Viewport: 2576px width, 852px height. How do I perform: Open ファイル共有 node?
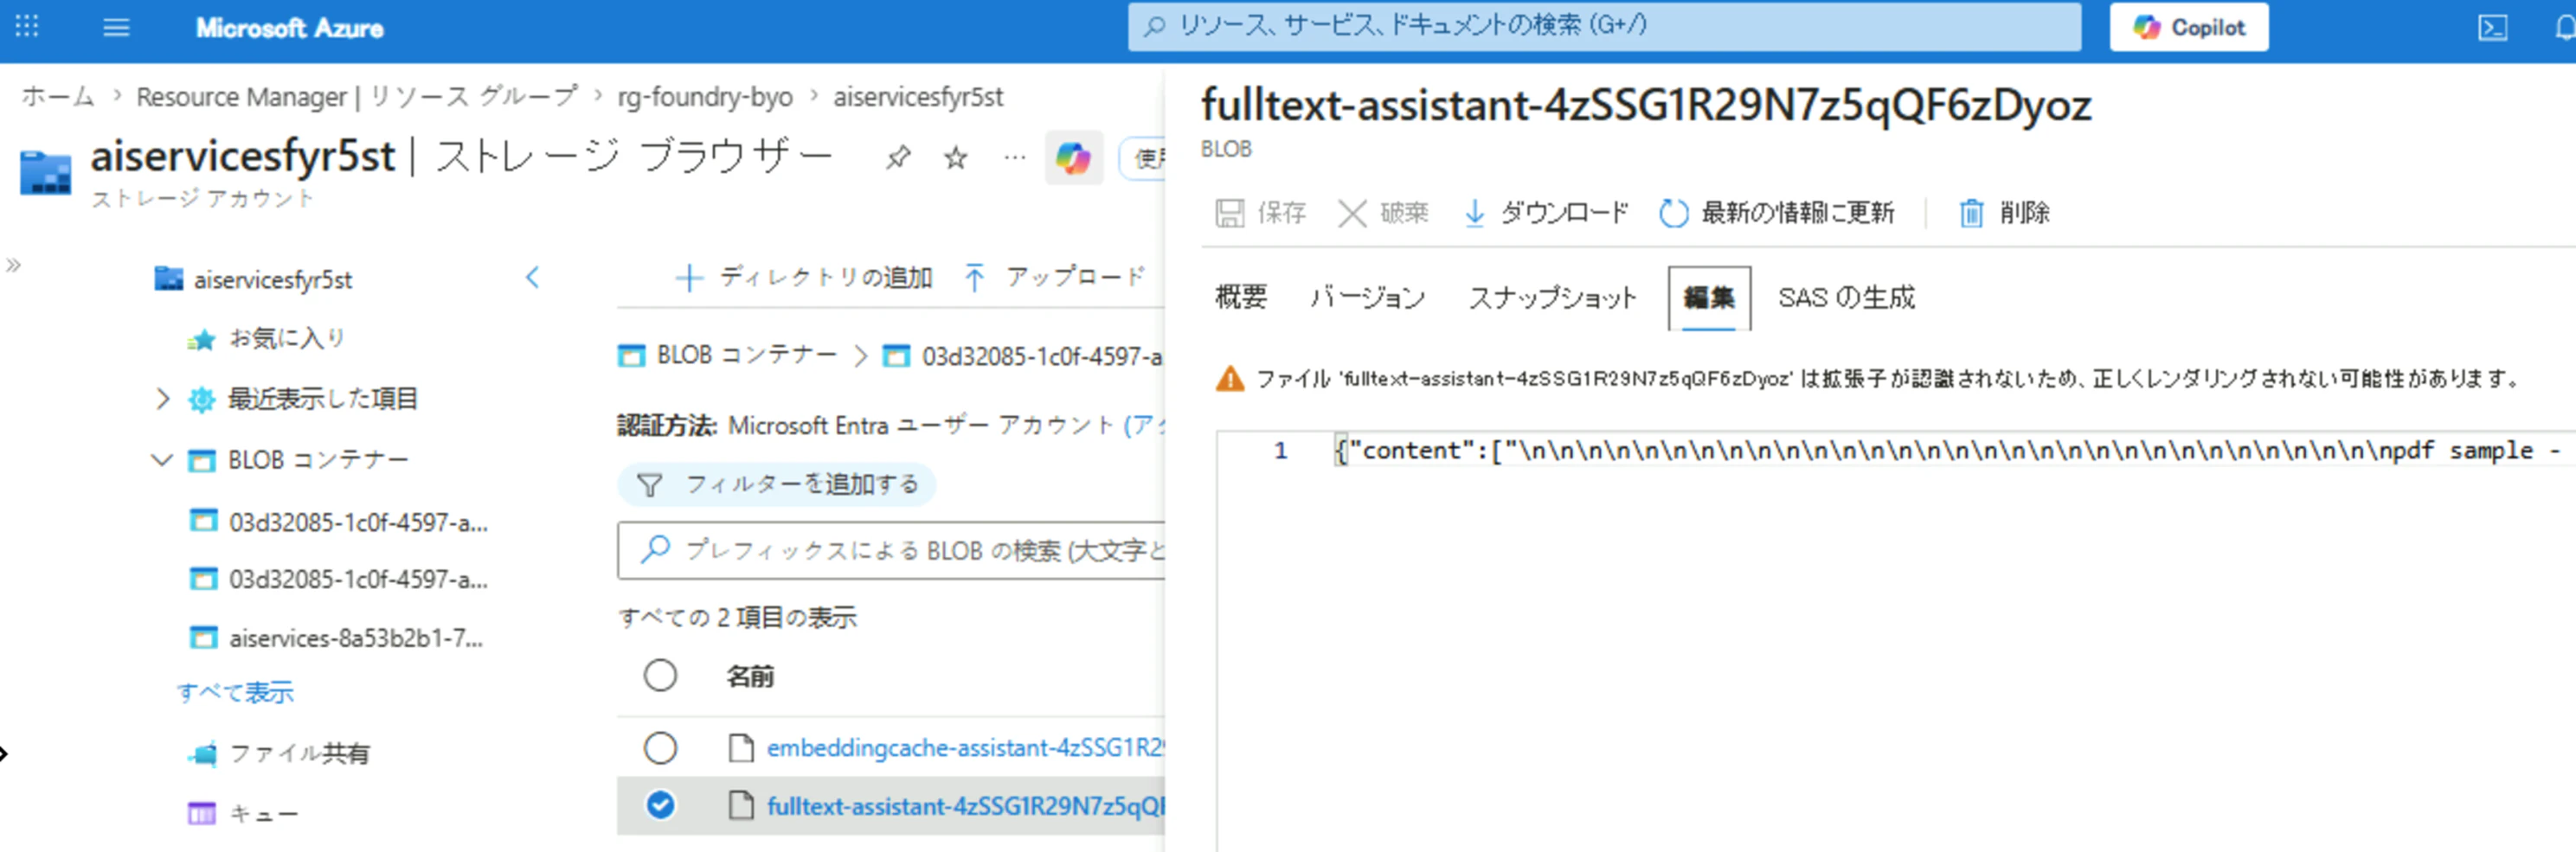(x=279, y=753)
